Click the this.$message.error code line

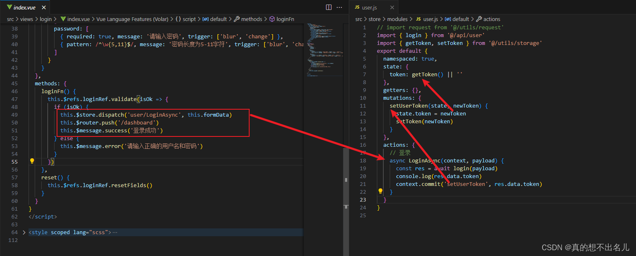click(131, 146)
